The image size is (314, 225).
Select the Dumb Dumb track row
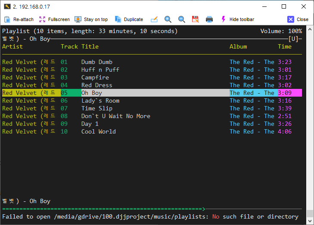tap(152, 62)
